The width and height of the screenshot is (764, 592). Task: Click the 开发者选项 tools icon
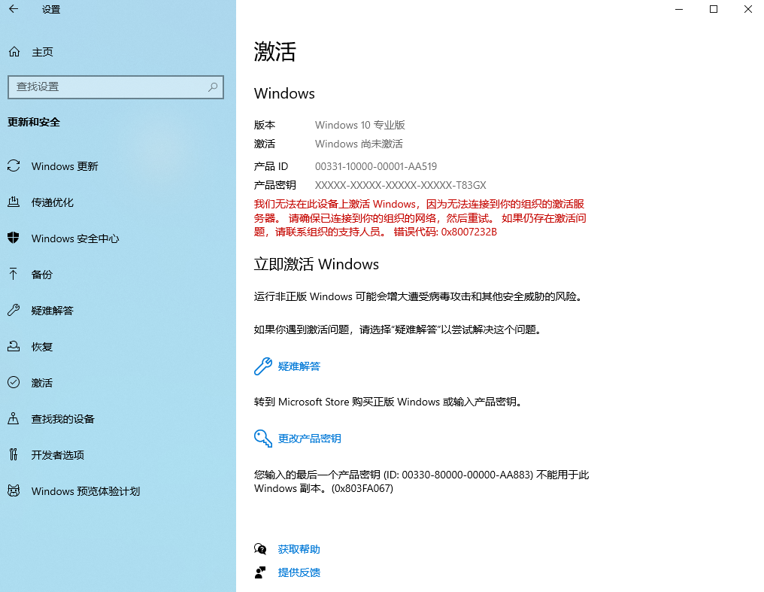[x=14, y=454]
